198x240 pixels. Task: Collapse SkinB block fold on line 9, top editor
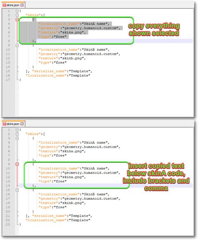tap(17, 45)
